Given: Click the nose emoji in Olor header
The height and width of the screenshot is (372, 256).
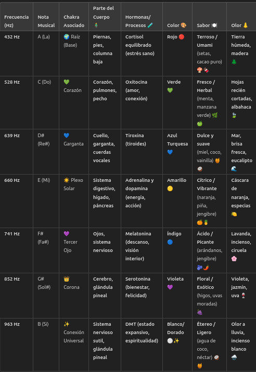Looking at the screenshot, I should [x=246, y=25].
